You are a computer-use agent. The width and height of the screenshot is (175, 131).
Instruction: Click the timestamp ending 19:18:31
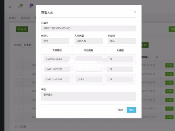[148, 65]
